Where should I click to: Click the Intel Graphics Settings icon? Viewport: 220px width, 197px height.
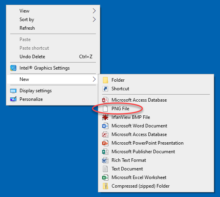point(13,68)
